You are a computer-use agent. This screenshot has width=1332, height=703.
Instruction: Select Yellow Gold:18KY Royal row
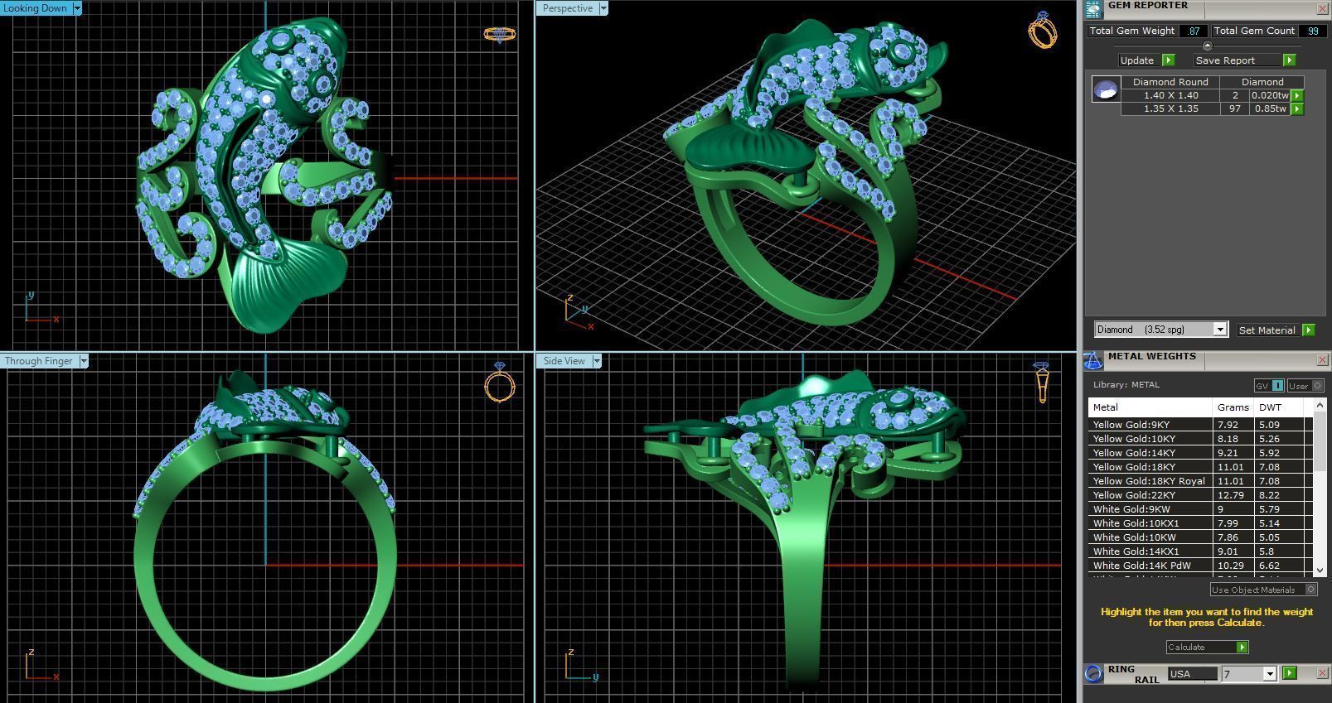click(x=1200, y=481)
